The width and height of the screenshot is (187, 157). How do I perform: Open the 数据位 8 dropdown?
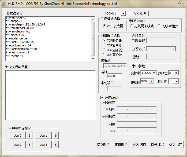point(176,73)
